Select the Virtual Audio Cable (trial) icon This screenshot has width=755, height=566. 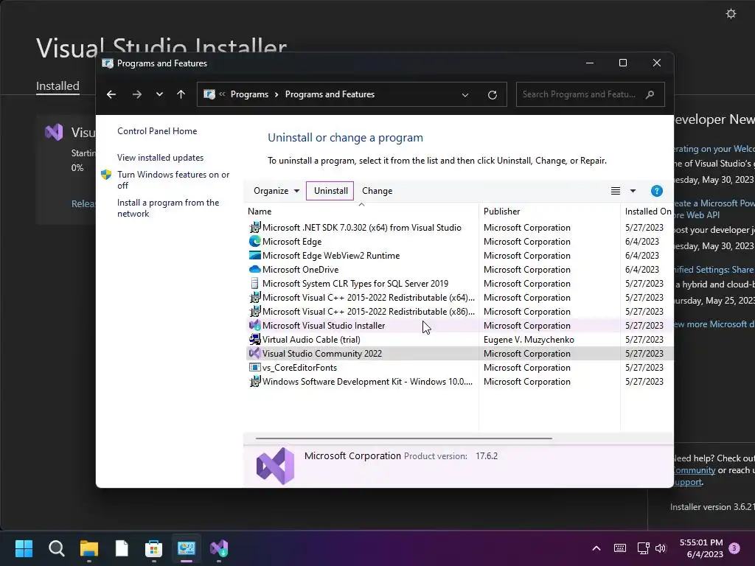coord(254,339)
